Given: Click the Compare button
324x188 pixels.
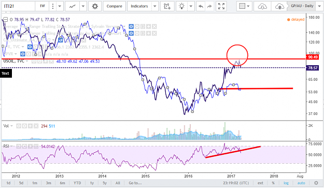Looking at the screenshot, I should [114, 6].
